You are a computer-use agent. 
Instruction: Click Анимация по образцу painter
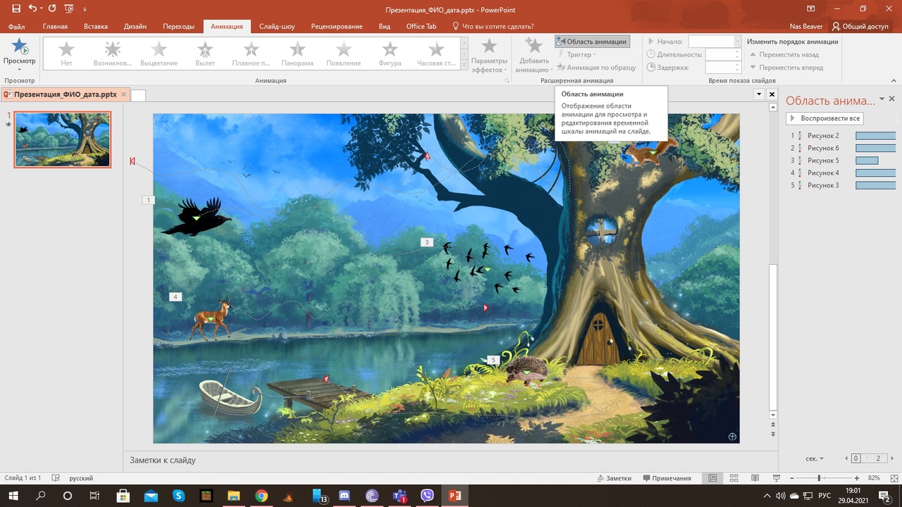(596, 68)
